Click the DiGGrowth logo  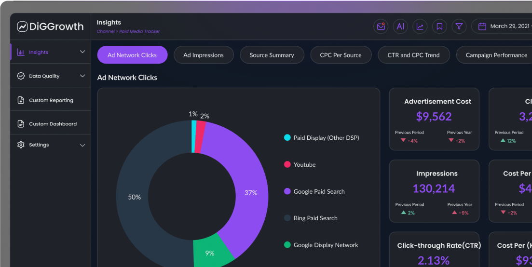50,27
